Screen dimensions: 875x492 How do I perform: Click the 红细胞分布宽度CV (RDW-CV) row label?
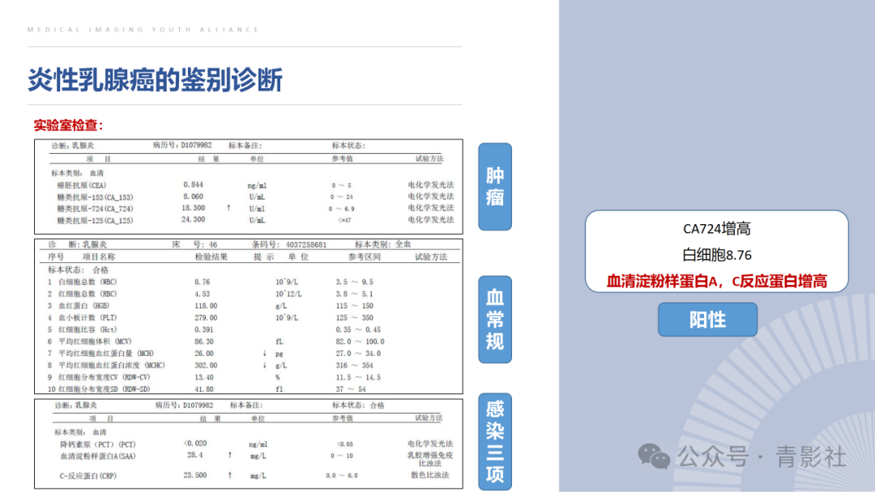coord(105,378)
